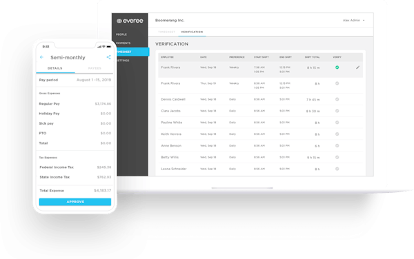Open Payments in the sidebar
This screenshot has height=259, width=414.
pyautogui.click(x=124, y=43)
